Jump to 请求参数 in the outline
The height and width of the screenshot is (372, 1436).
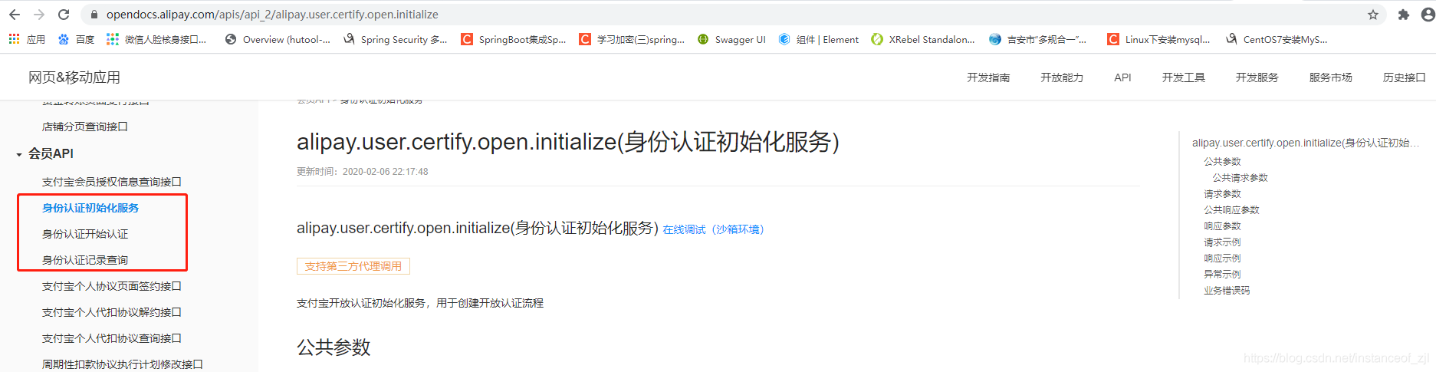point(1222,194)
